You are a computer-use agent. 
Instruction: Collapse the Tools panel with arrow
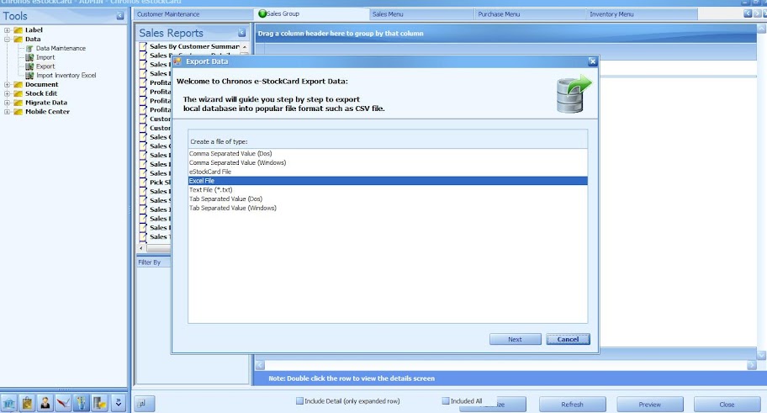(x=119, y=16)
